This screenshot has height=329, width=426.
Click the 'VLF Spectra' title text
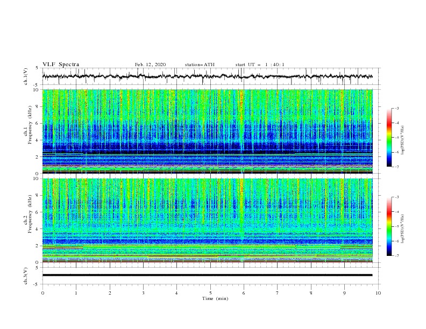pos(61,65)
